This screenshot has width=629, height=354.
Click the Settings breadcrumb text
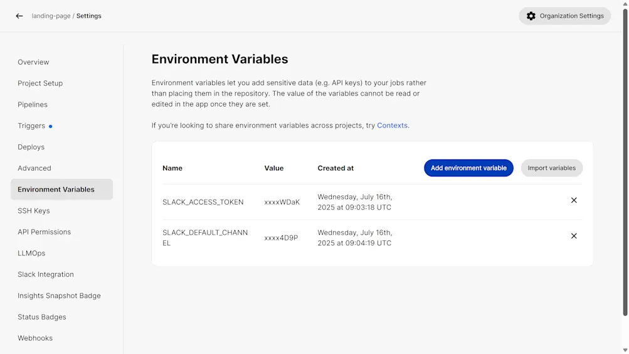[88, 16]
